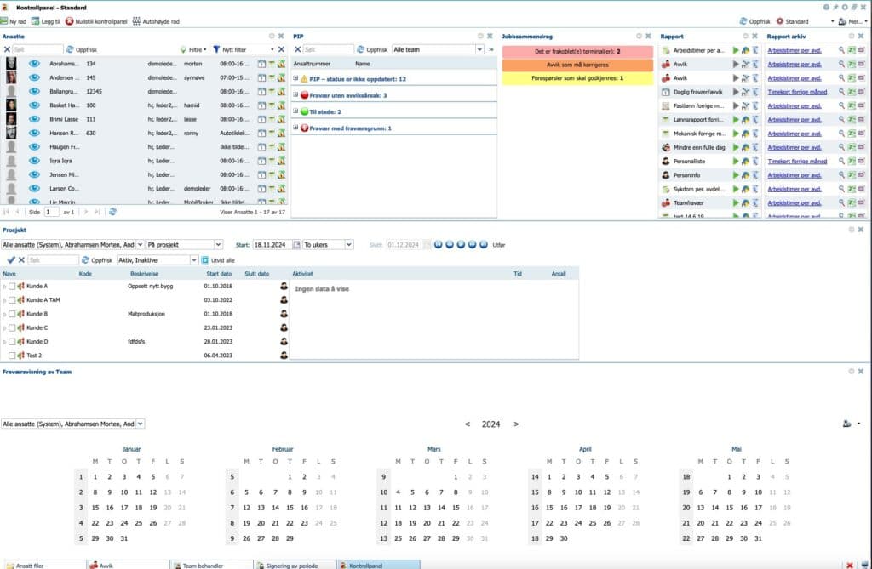Toggle the eye icon for Brimi Lasse
The width and height of the screenshot is (872, 569).
pyautogui.click(x=32, y=120)
